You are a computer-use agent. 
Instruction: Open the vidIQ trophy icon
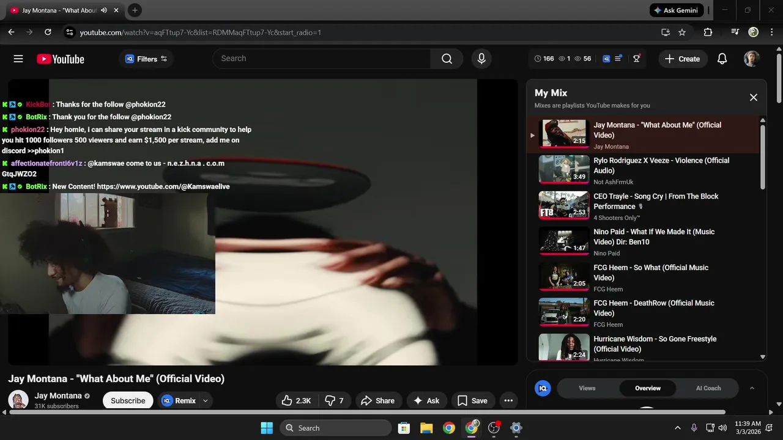[637, 59]
